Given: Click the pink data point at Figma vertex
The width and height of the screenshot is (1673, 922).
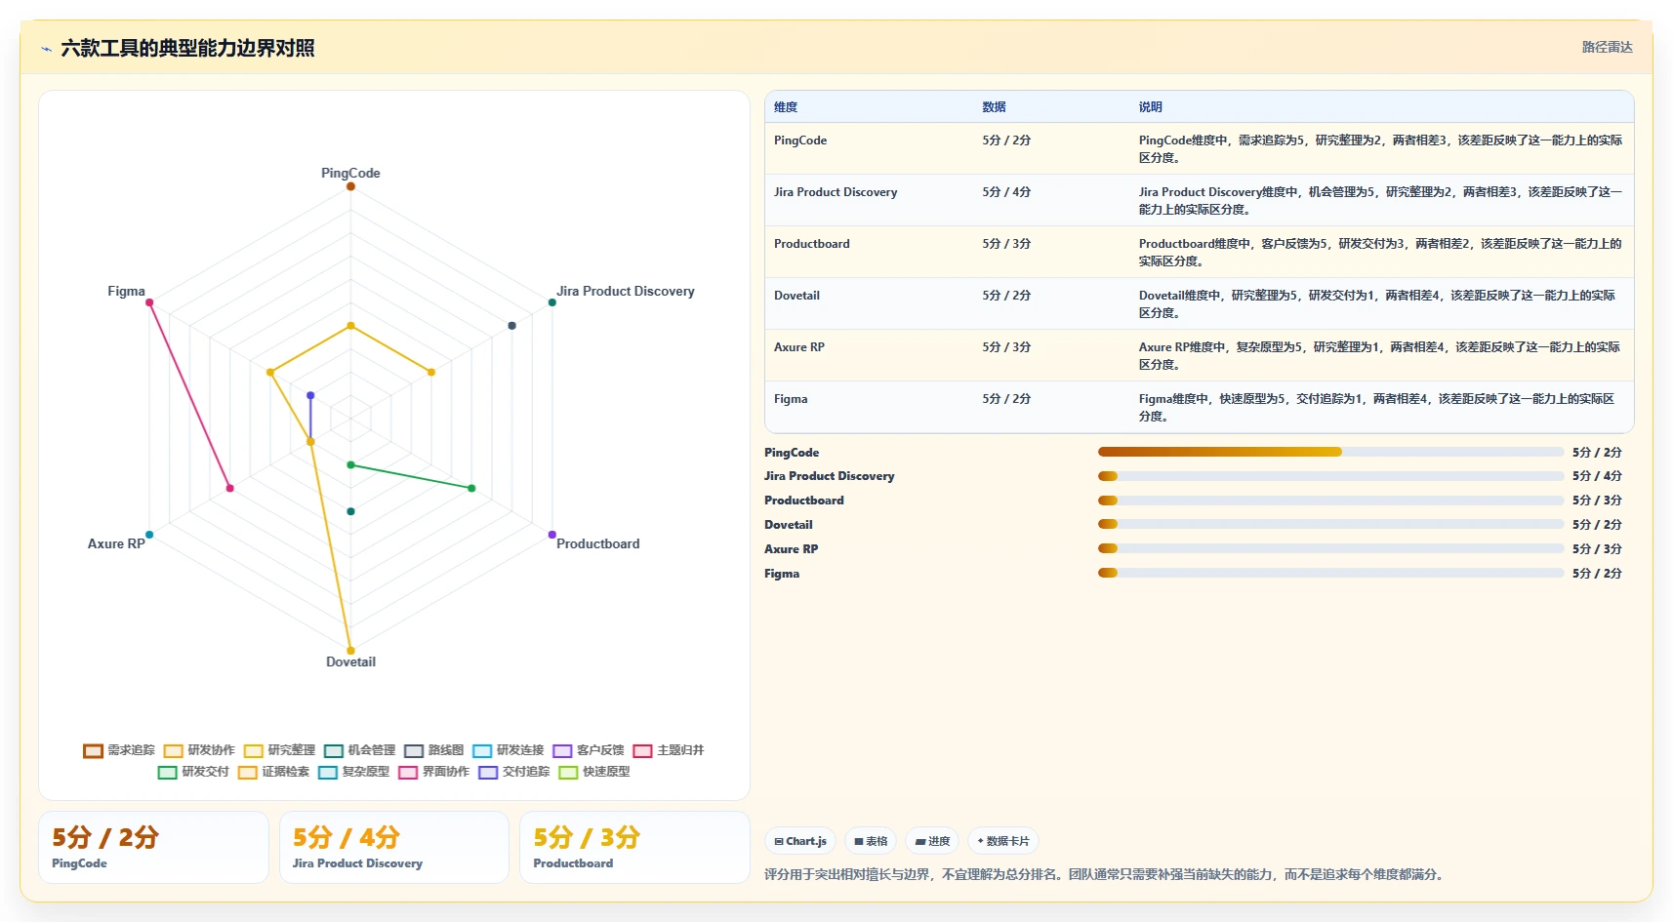Looking at the screenshot, I should point(149,302).
